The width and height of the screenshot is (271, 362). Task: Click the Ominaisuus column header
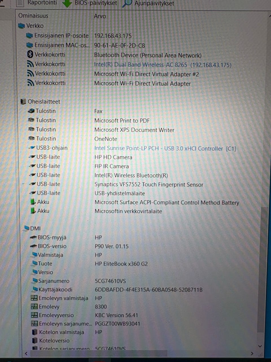click(x=33, y=16)
